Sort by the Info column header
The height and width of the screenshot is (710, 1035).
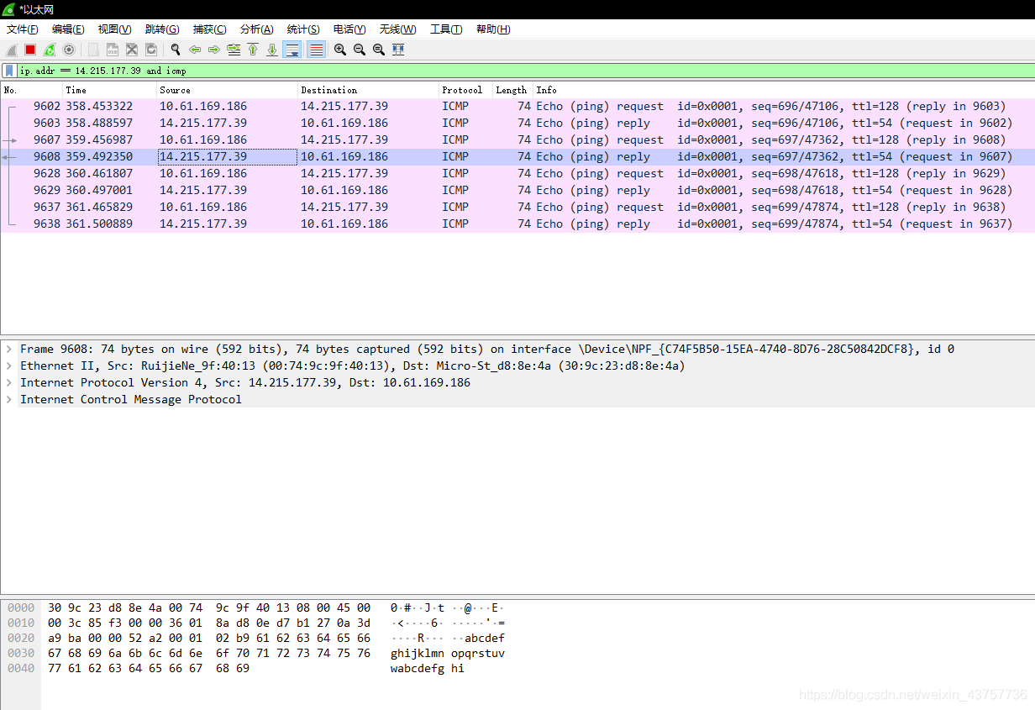784,90
